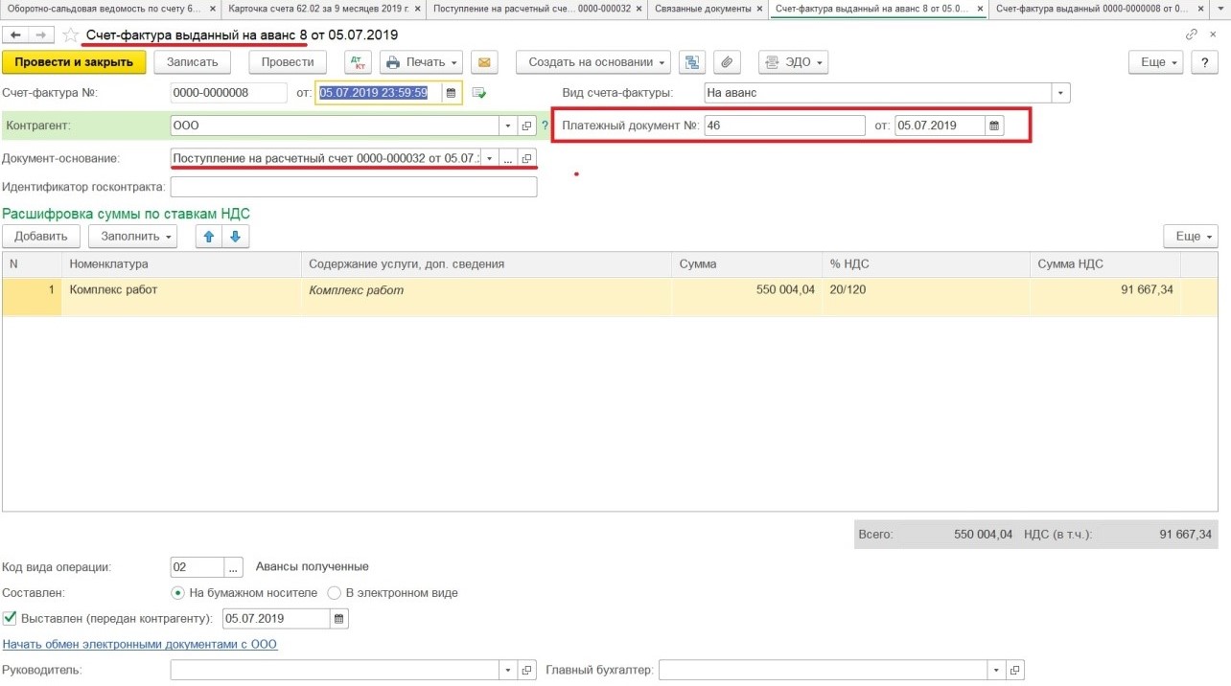Select В электронном виде radio option
Screen dimensions: 1231x686
pos(335,593)
